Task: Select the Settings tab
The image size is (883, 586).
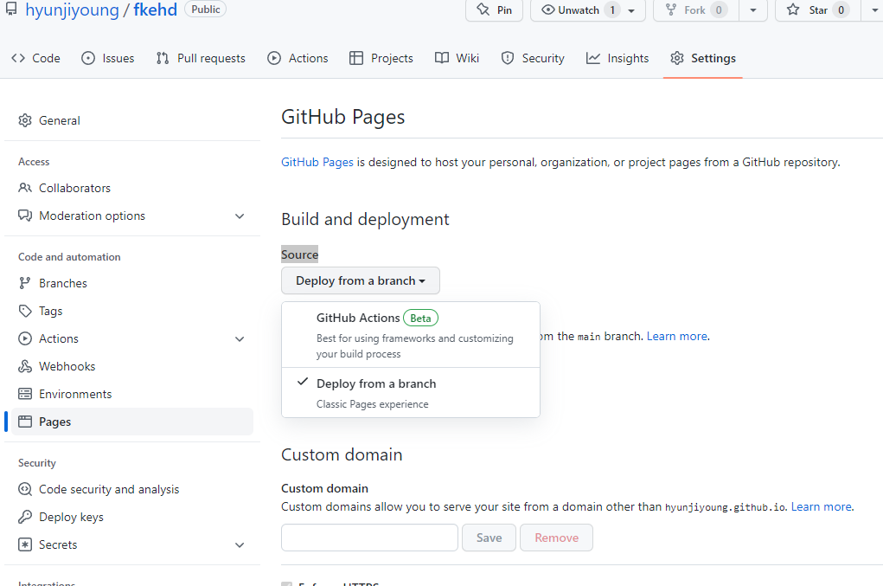Action: click(x=703, y=58)
